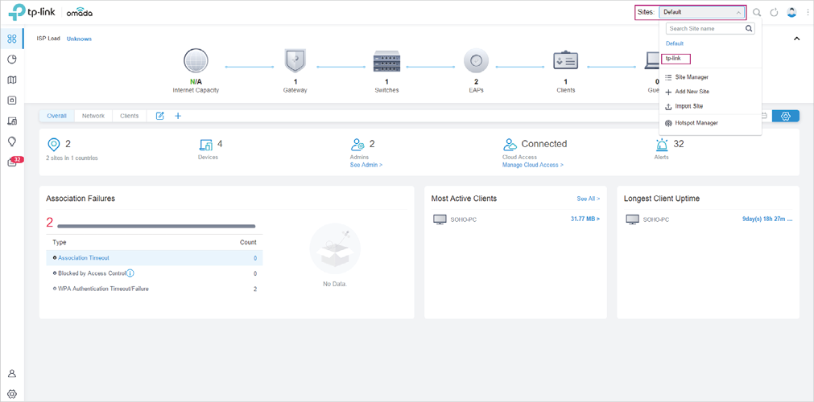Choose Add New Site menu entry
The height and width of the screenshot is (402, 814).
687,92
